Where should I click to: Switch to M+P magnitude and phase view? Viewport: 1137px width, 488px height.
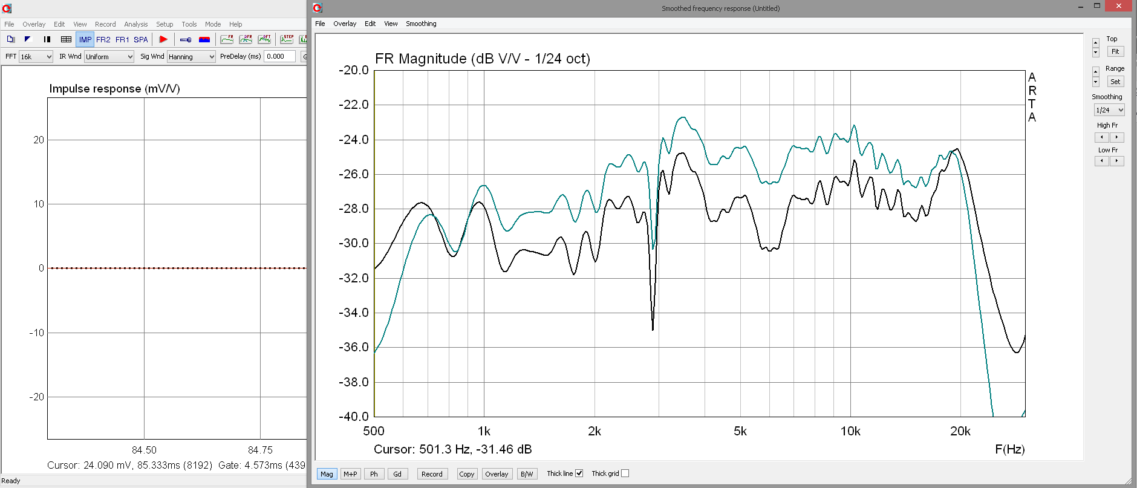(350, 474)
